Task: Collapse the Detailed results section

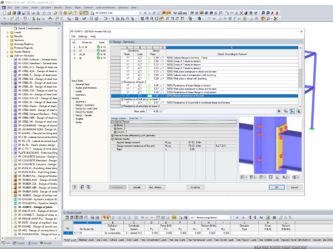Action: [x=113, y=139]
